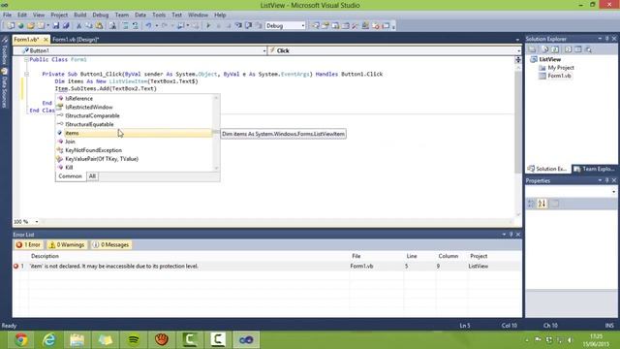Collapse the Public Class Form1 outline node
Image resolution: width=620 pixels, height=349 pixels.
coord(26,60)
